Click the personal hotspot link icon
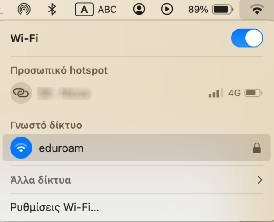 tap(21, 93)
